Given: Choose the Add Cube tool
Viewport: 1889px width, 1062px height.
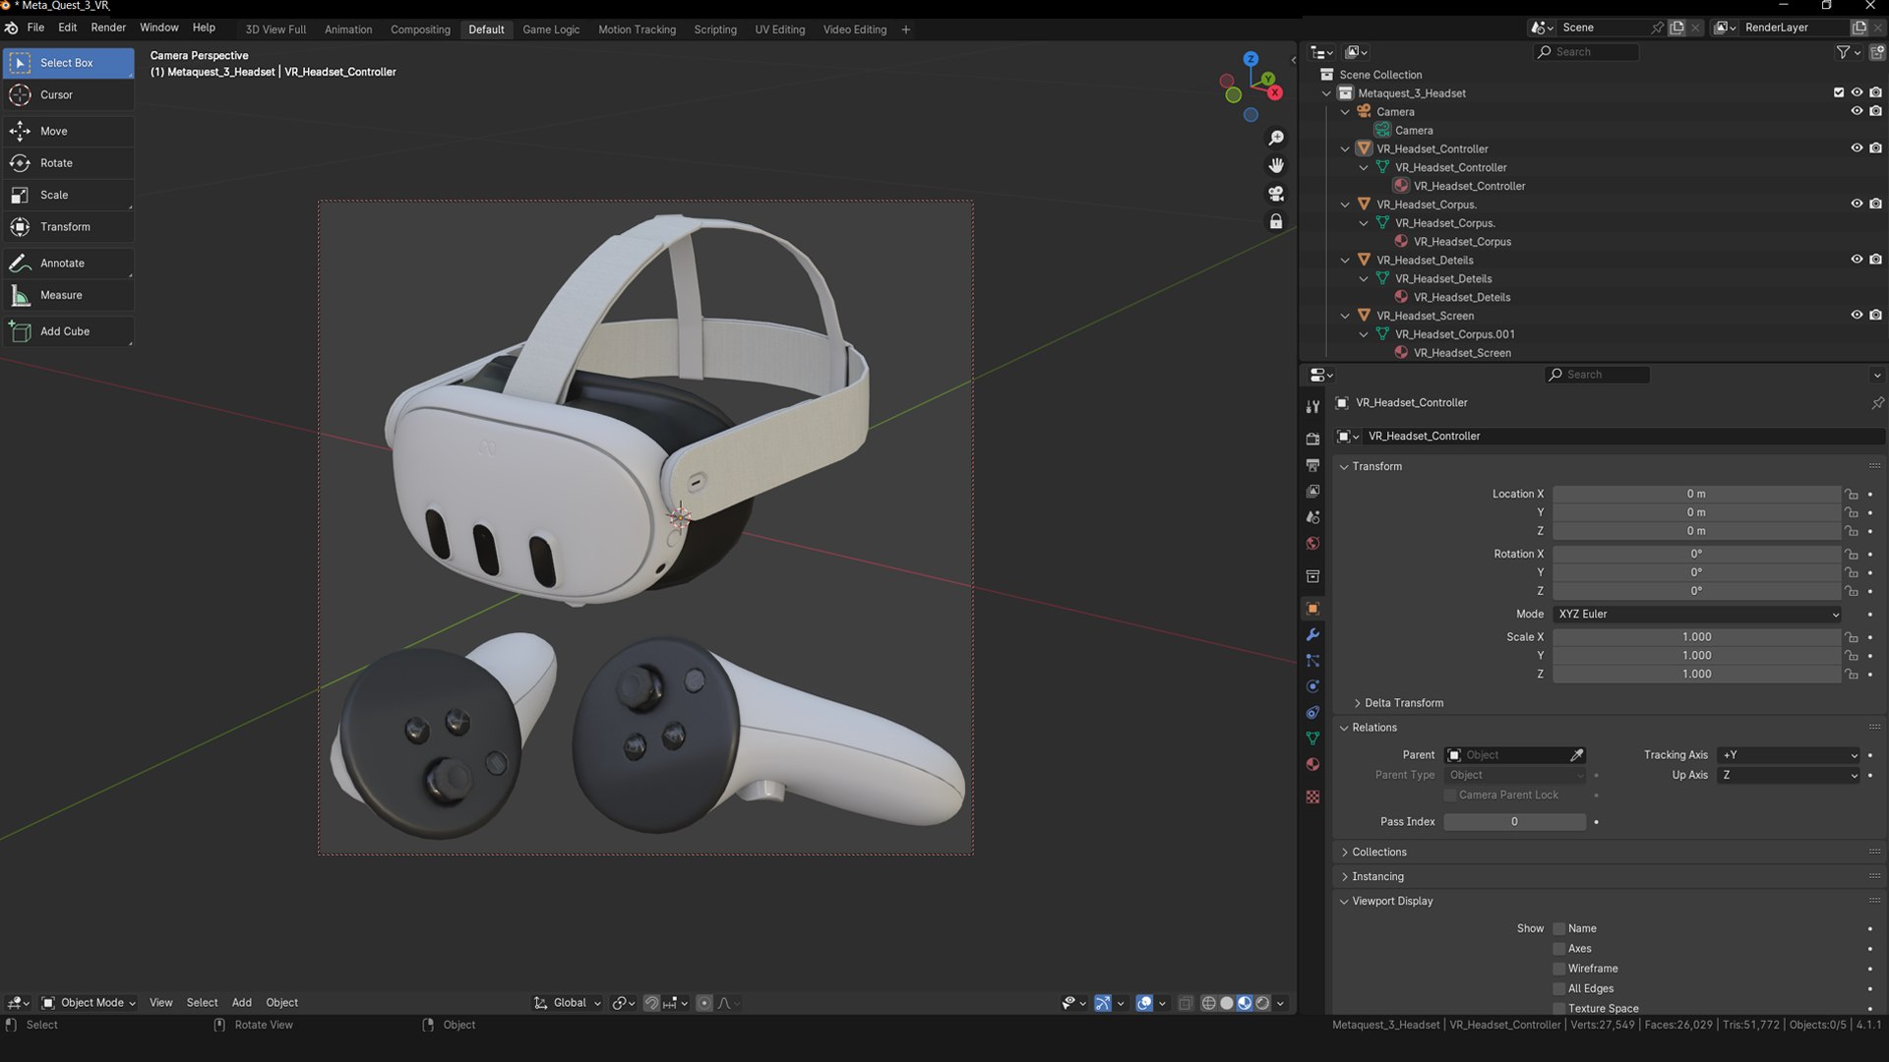Looking at the screenshot, I should (68, 331).
